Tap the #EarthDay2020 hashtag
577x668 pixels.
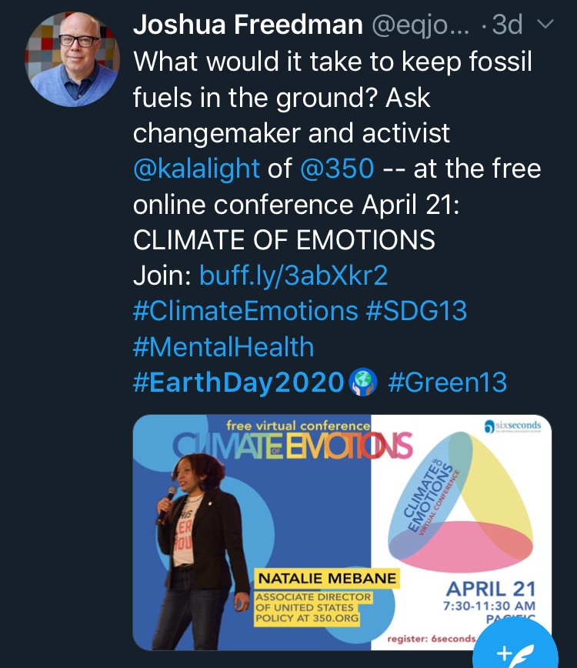point(238,382)
